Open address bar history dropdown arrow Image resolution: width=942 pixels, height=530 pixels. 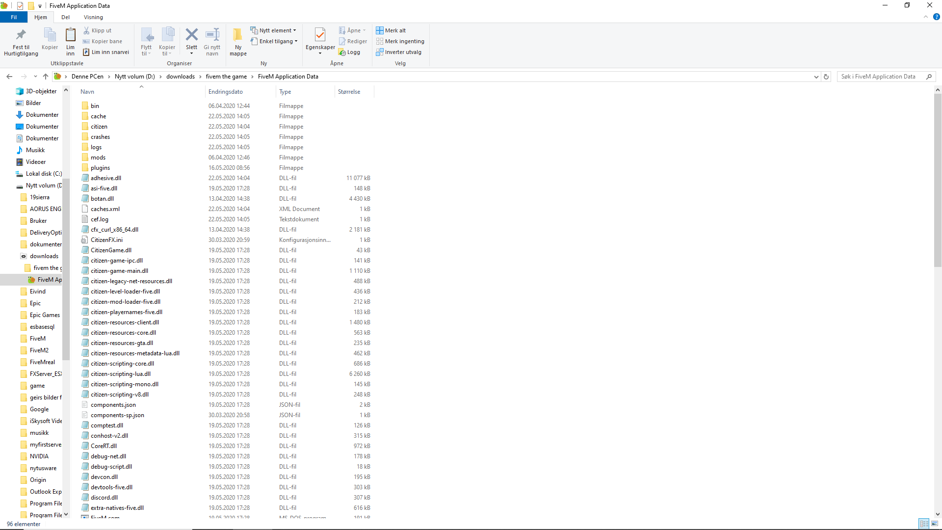816,77
